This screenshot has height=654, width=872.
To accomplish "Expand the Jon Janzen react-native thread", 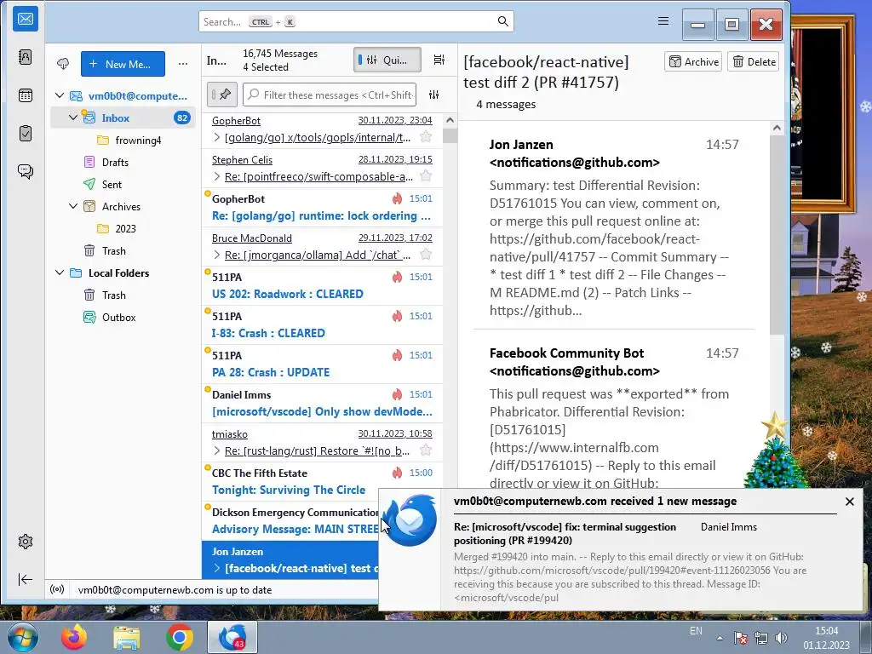I will pos(217,568).
